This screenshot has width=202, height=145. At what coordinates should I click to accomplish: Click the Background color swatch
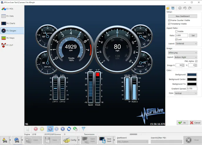click(192, 75)
